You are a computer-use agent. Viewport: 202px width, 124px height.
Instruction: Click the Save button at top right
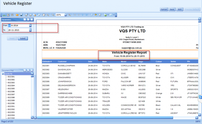point(172,10)
